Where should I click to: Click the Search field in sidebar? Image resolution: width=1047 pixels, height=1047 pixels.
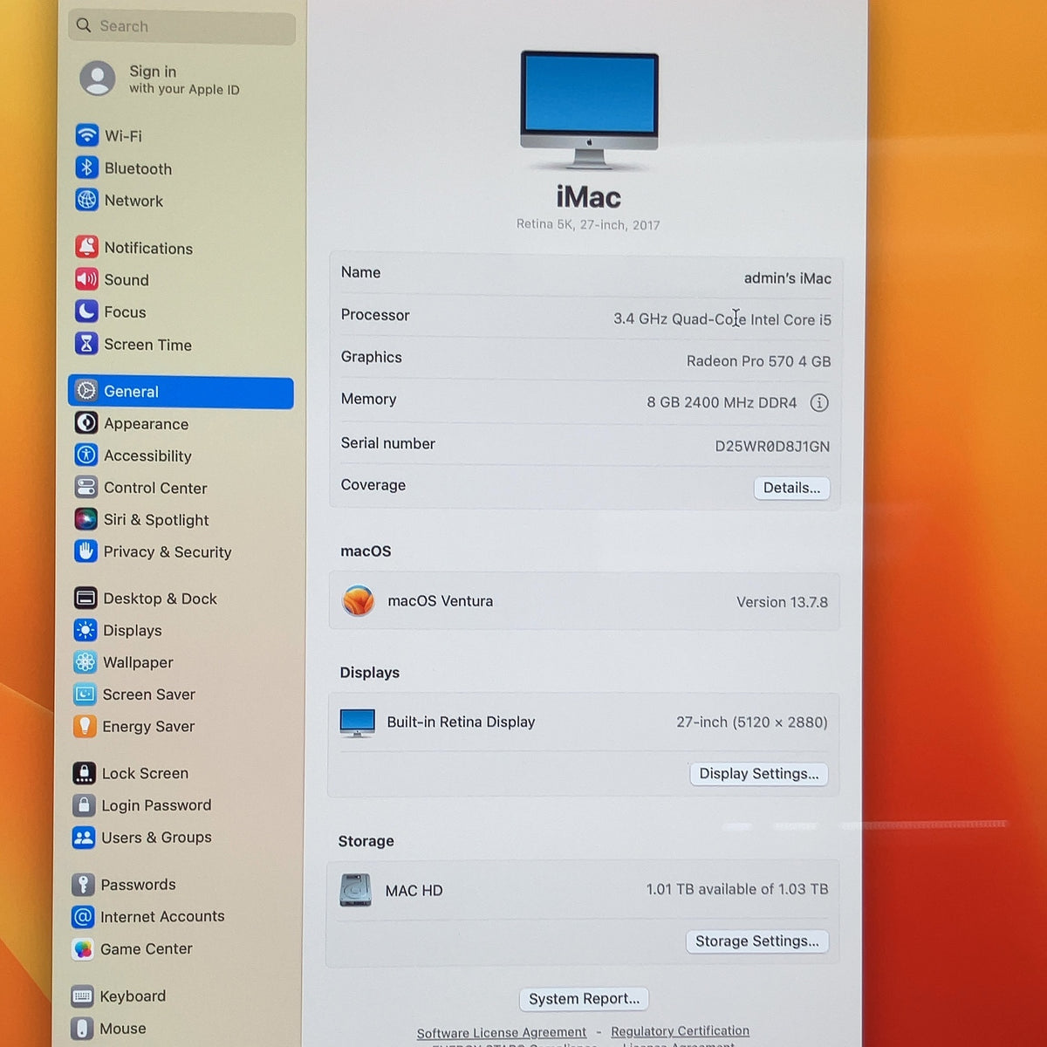pyautogui.click(x=181, y=26)
